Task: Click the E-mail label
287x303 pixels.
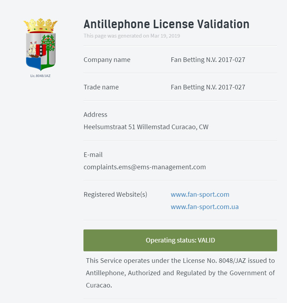Action: (x=93, y=155)
